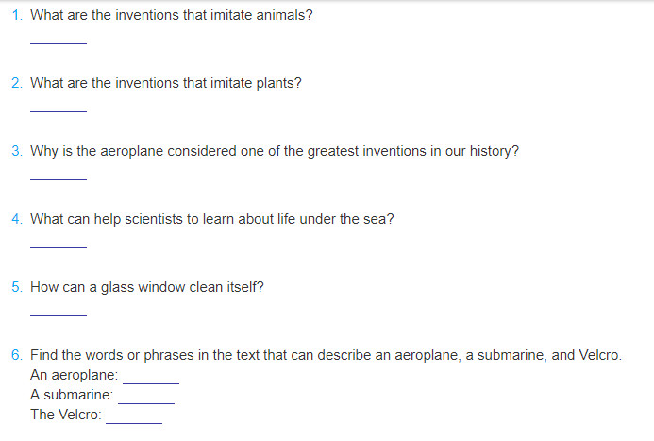
Task: Click the blank next to 'The Velcro:'
Action: (x=134, y=417)
